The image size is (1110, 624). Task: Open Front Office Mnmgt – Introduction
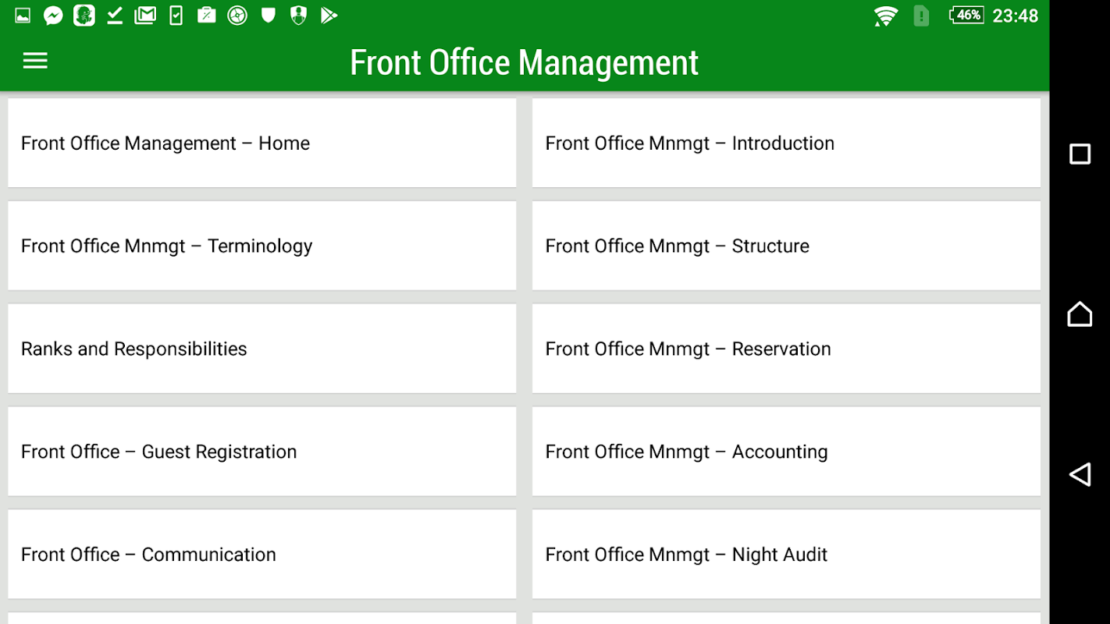(786, 143)
